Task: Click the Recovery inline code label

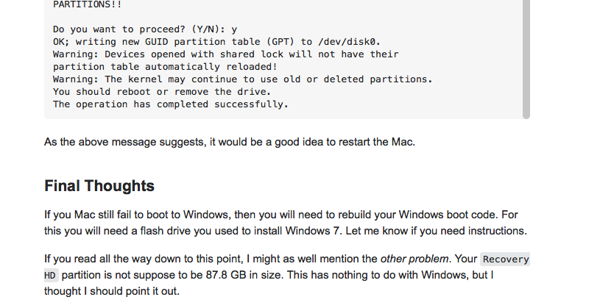Action: coord(505,259)
